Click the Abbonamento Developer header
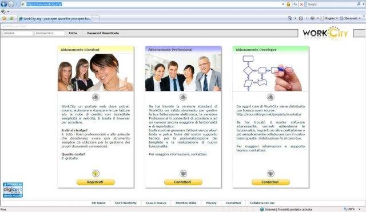 [x=270, y=50]
